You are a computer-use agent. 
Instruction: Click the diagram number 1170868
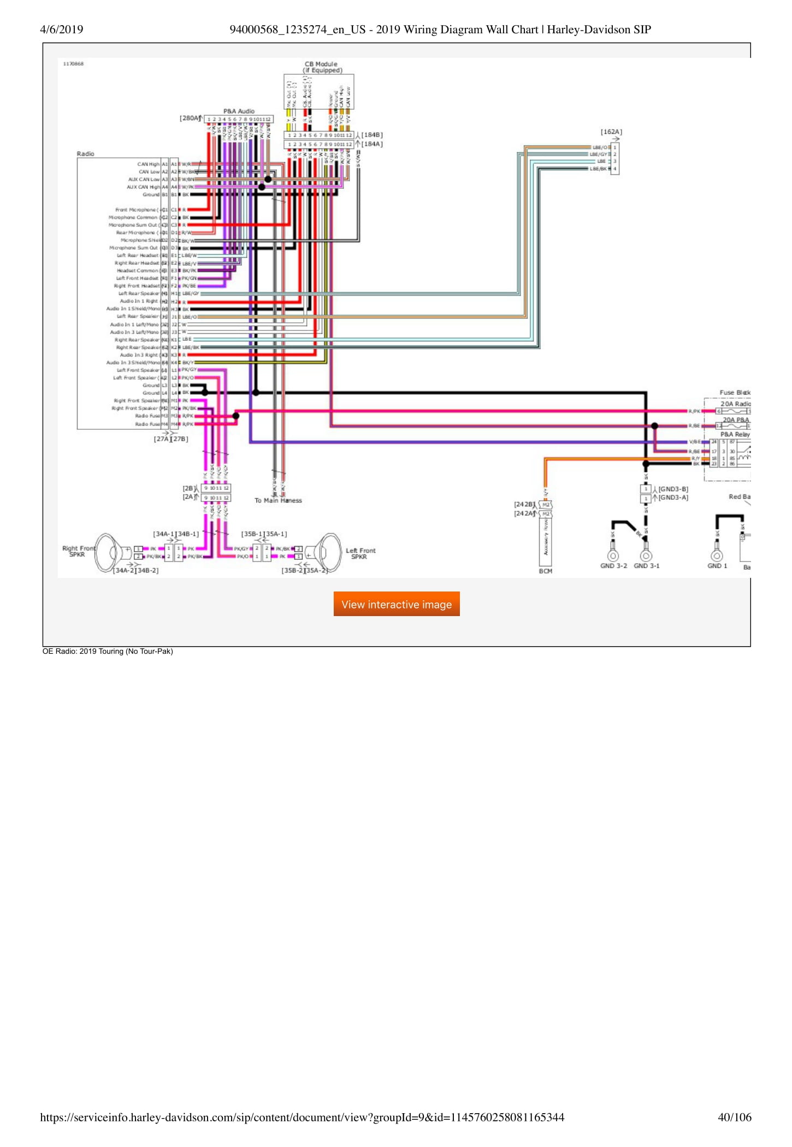coord(73,64)
